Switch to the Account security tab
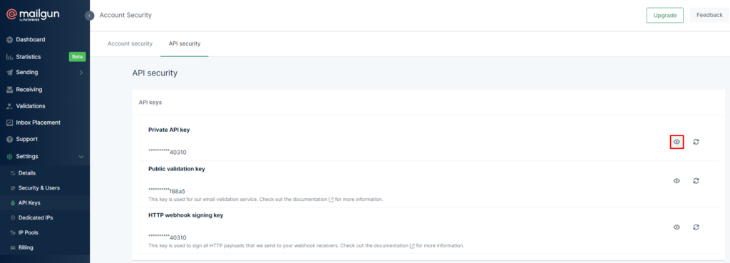Screen dimensions: 730x263 tap(130, 43)
